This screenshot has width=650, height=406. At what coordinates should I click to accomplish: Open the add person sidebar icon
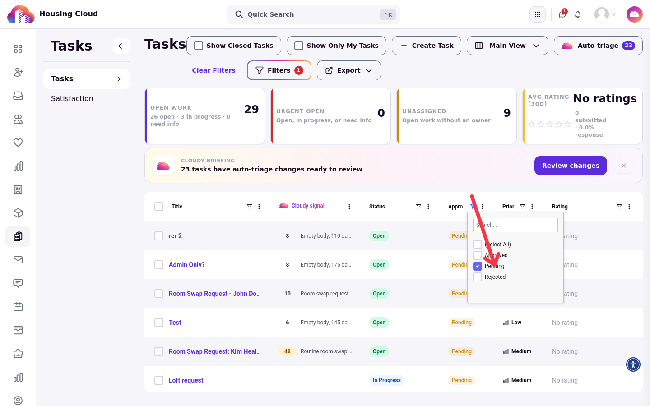coord(18,72)
